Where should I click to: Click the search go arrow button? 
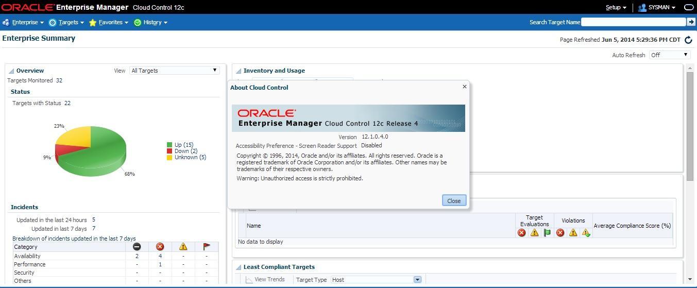point(691,22)
